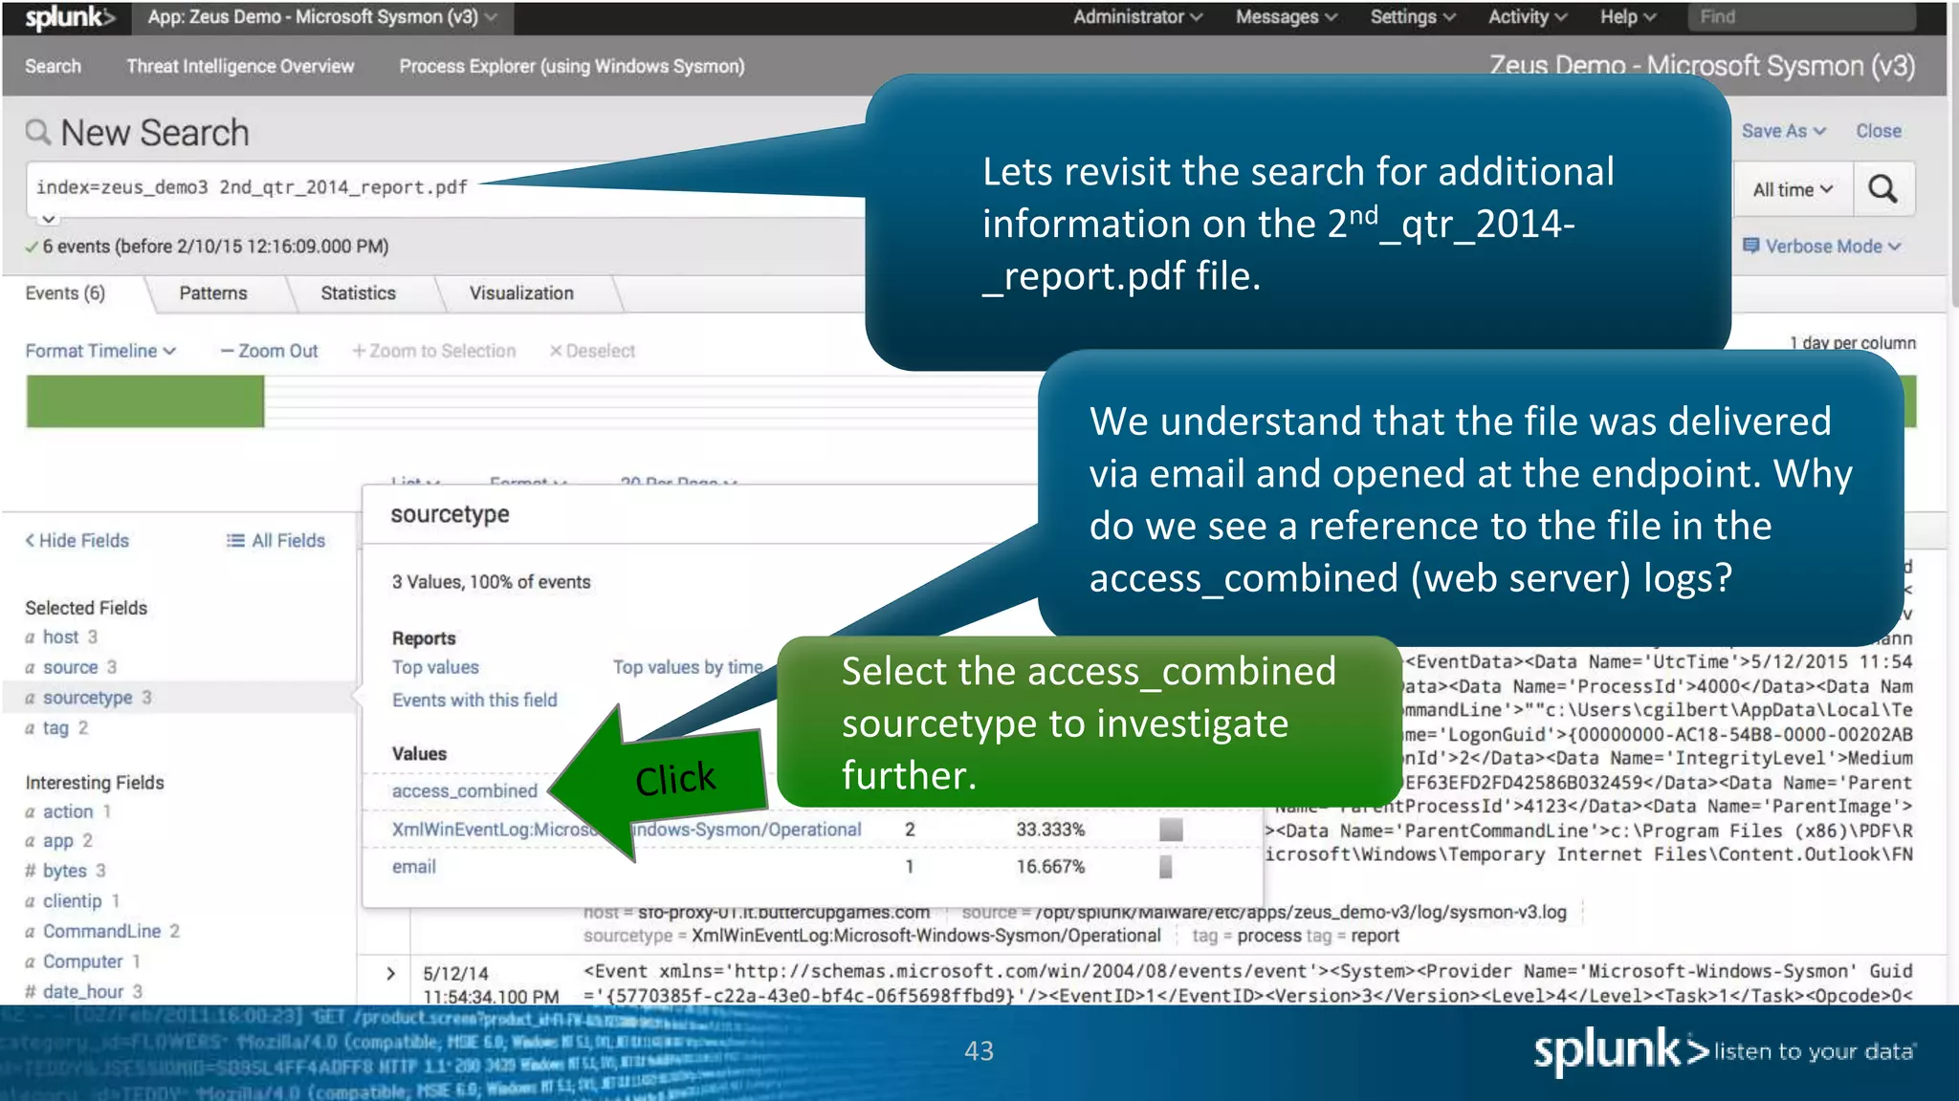The image size is (1959, 1101).
Task: Open the Save As dropdown
Action: click(1784, 131)
